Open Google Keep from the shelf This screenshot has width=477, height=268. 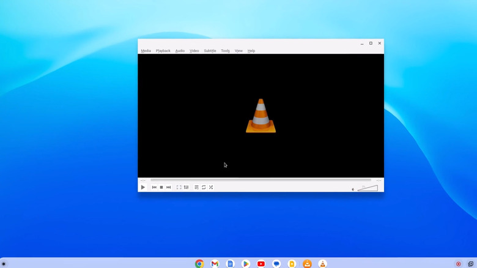(x=292, y=264)
